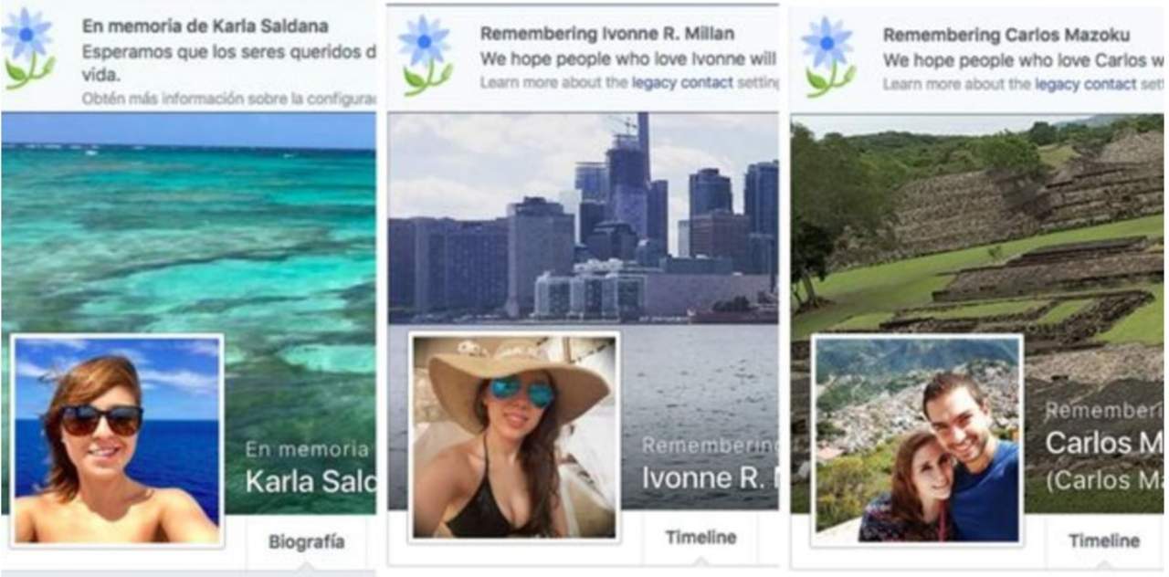Follow the legacy contact link on Carlos's banner
This screenshot has width=1169, height=577.
(x=1086, y=84)
